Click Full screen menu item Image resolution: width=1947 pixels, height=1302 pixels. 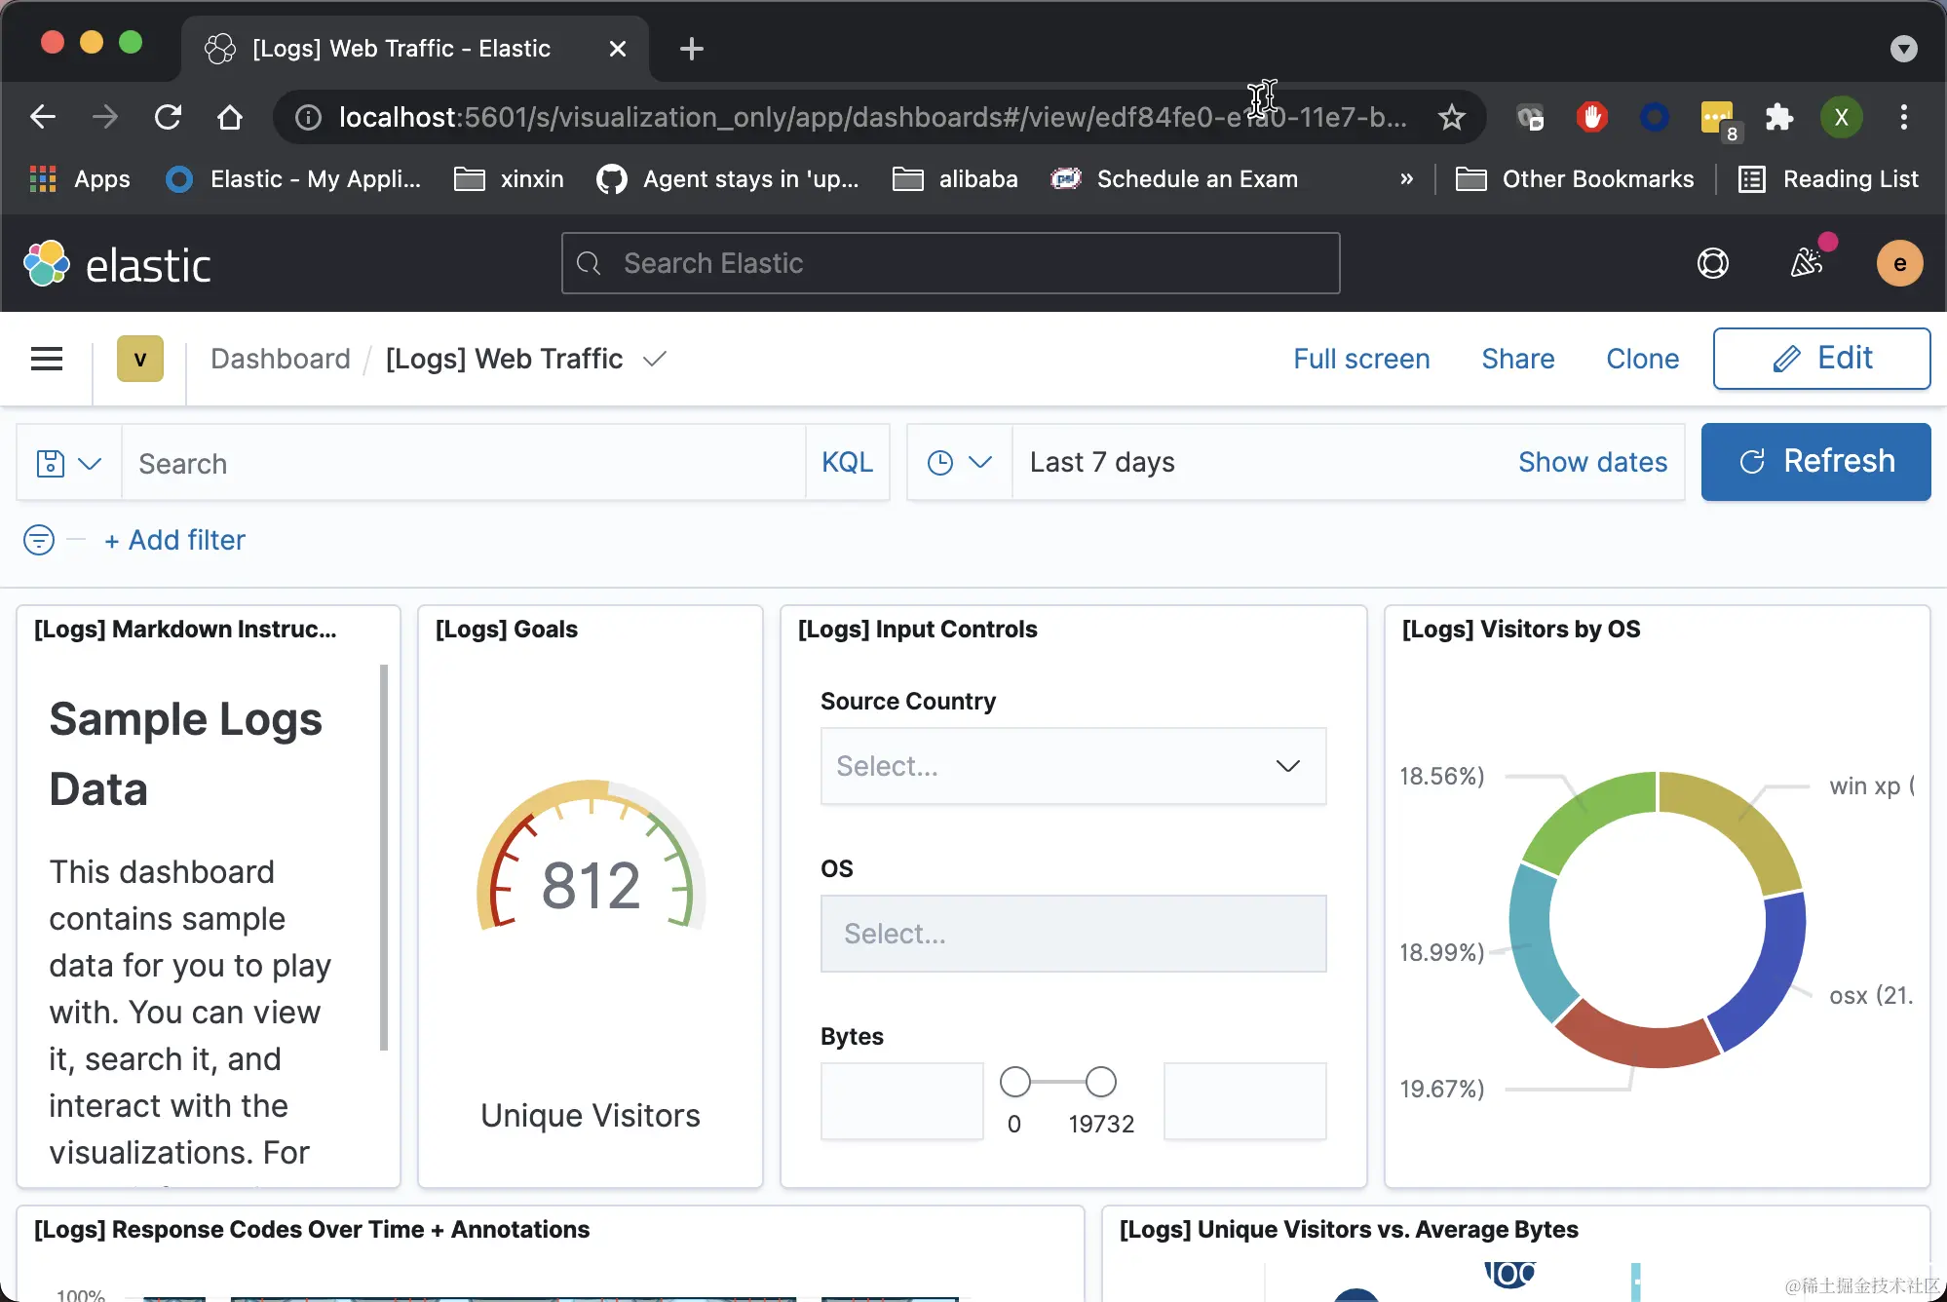tap(1361, 359)
